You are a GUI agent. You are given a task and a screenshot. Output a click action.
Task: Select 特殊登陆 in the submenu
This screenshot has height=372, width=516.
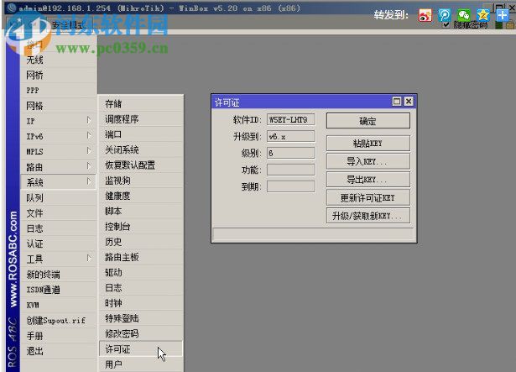click(x=140, y=318)
